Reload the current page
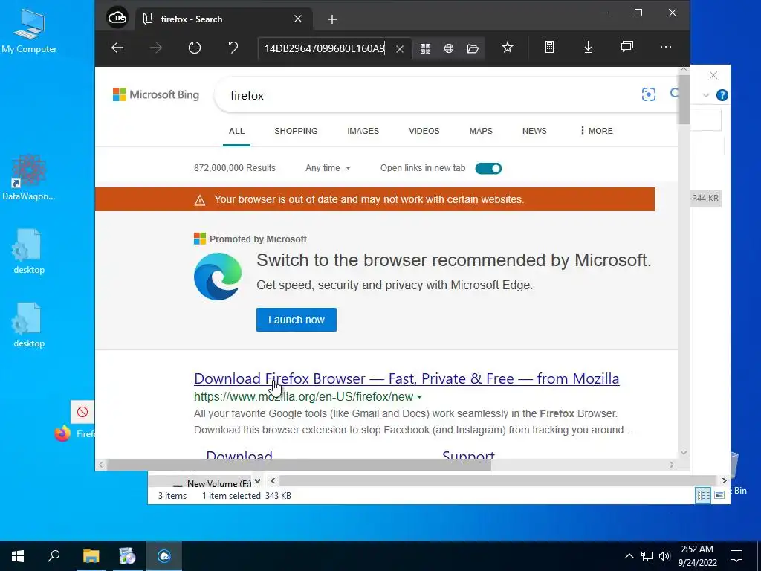761x571 pixels. coord(194,48)
